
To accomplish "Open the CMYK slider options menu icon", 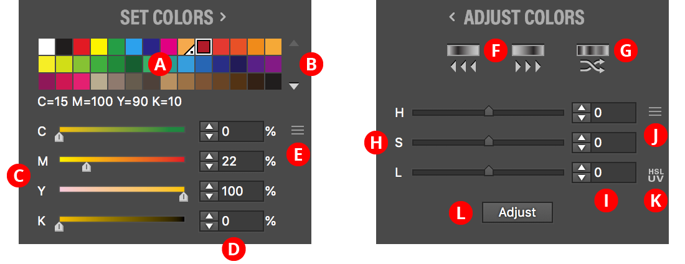I will click(x=298, y=130).
